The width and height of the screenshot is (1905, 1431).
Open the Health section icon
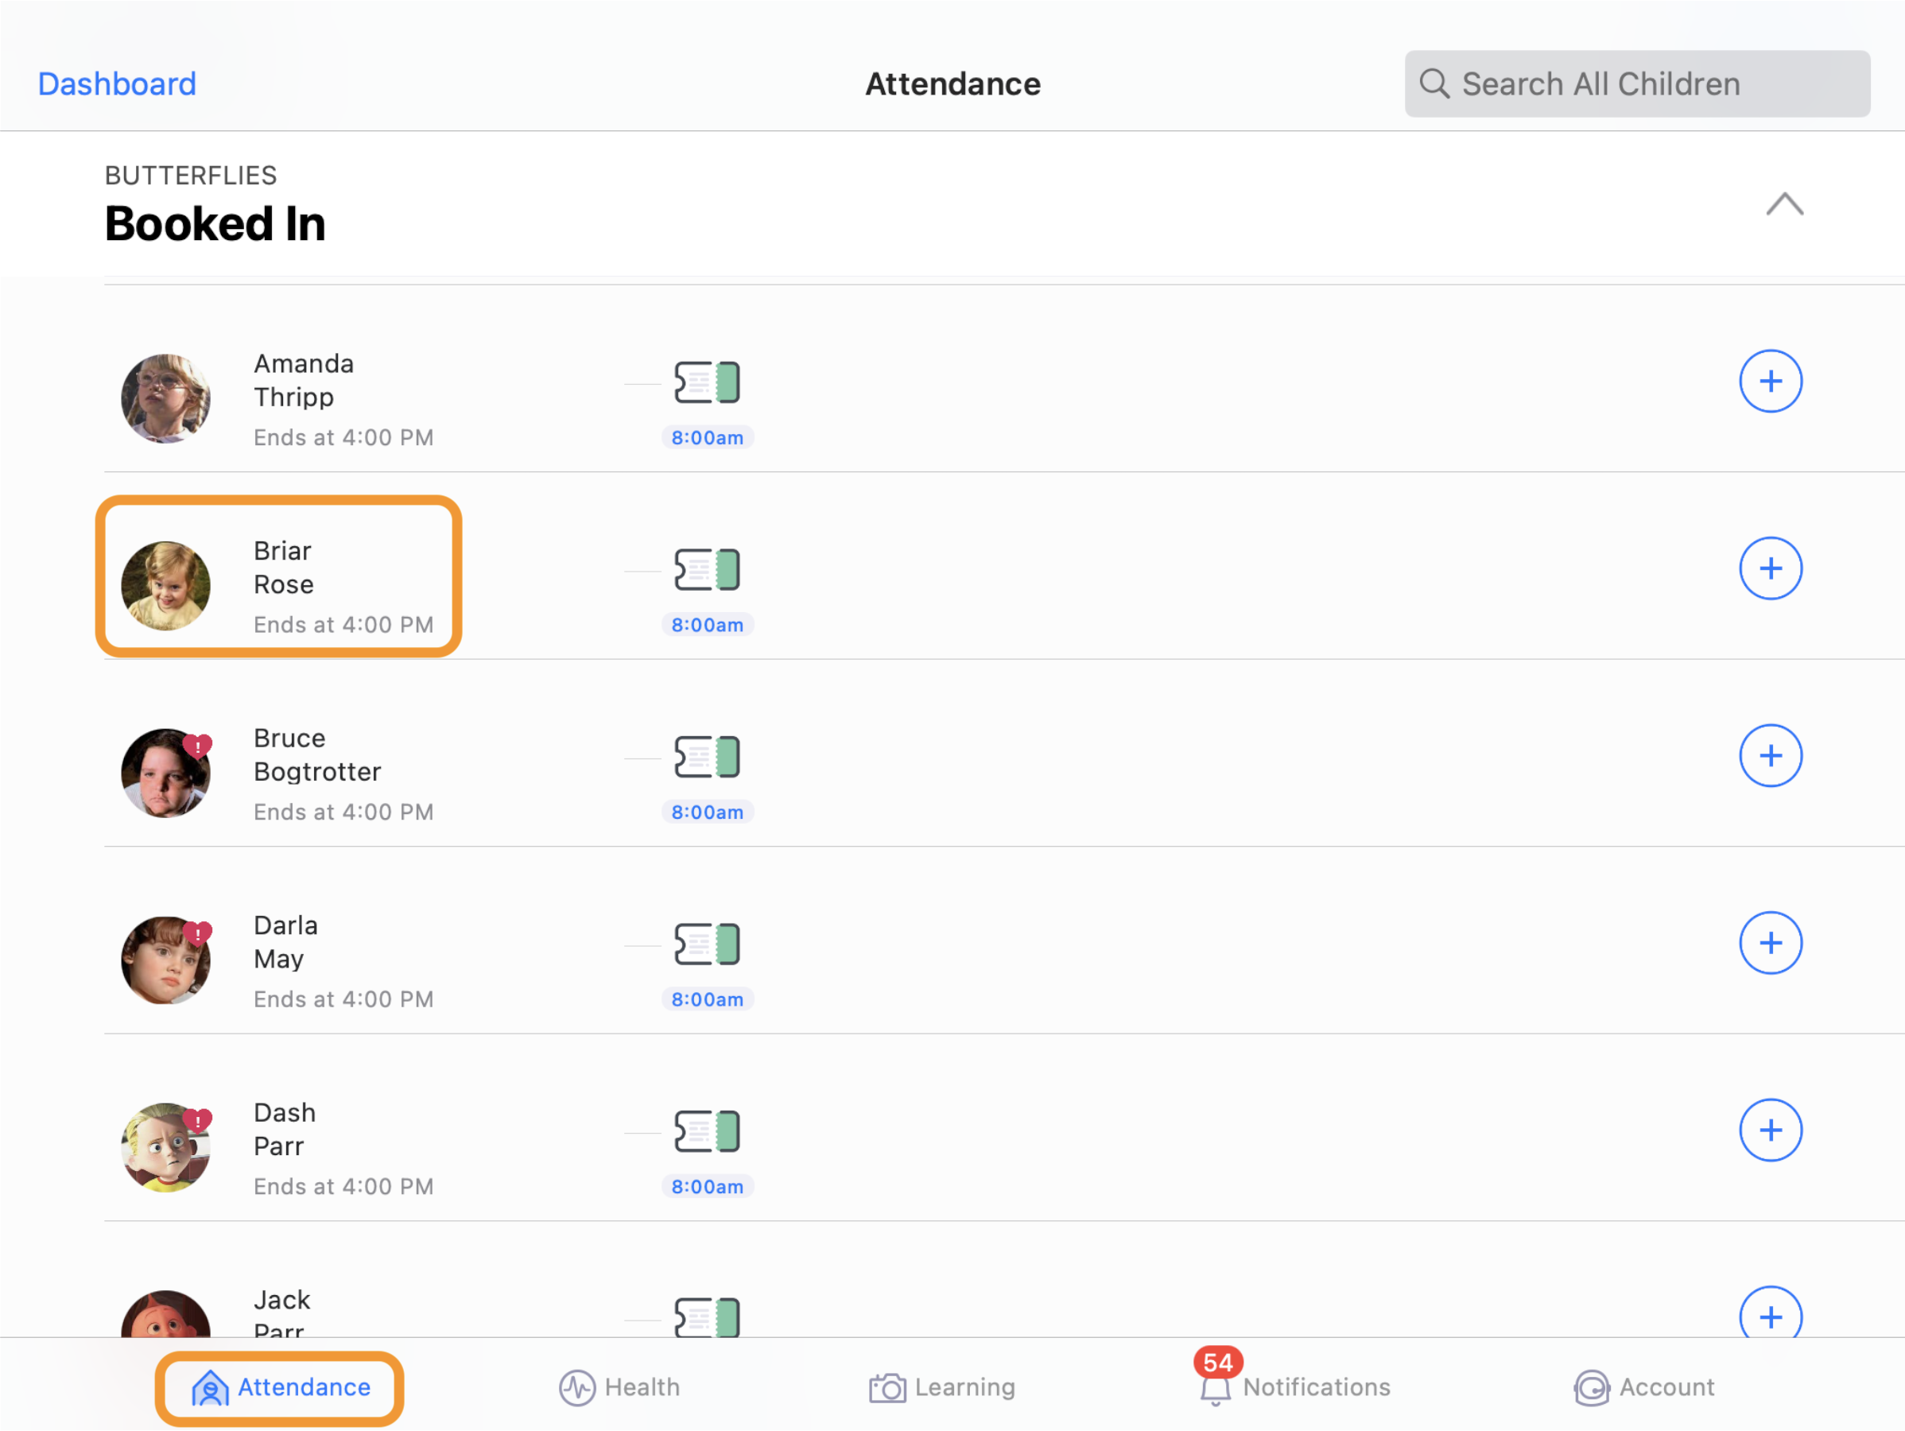[x=576, y=1387]
